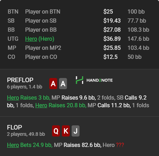Click the gray Ace card in preflop
The width and height of the screenshot is (159, 156).
pyautogui.click(x=63, y=84)
